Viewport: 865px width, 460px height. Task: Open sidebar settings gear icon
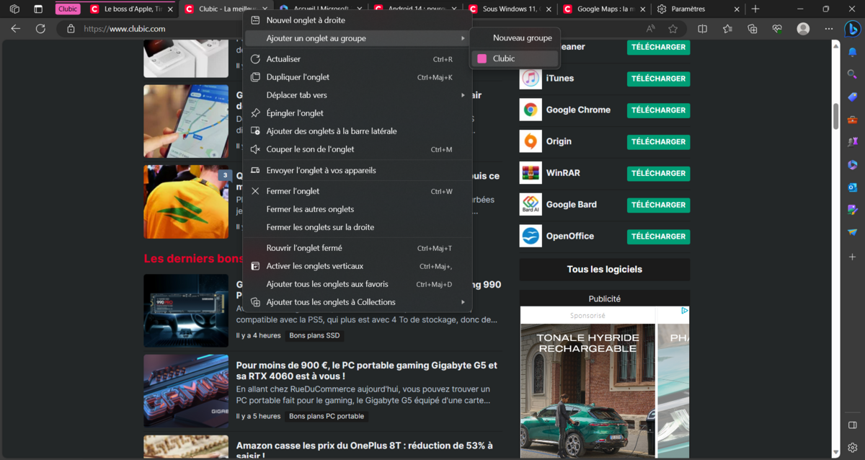coord(852,447)
